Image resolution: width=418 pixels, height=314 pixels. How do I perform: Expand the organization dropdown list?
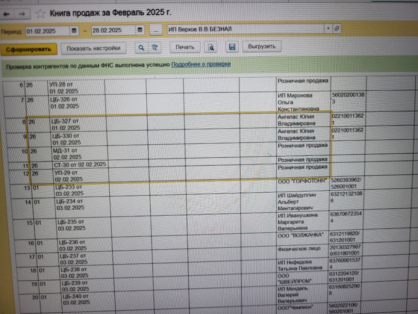(328, 29)
